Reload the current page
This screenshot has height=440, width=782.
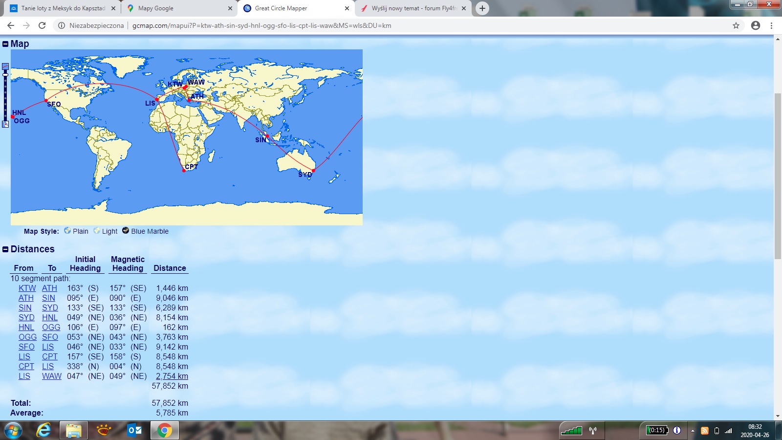click(x=42, y=25)
